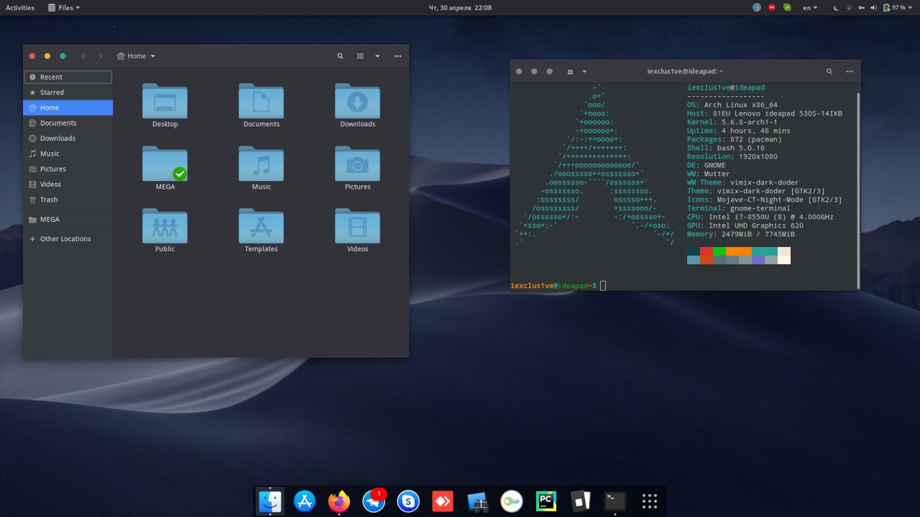Launch Firefox from the dock
920x517 pixels.
point(339,500)
